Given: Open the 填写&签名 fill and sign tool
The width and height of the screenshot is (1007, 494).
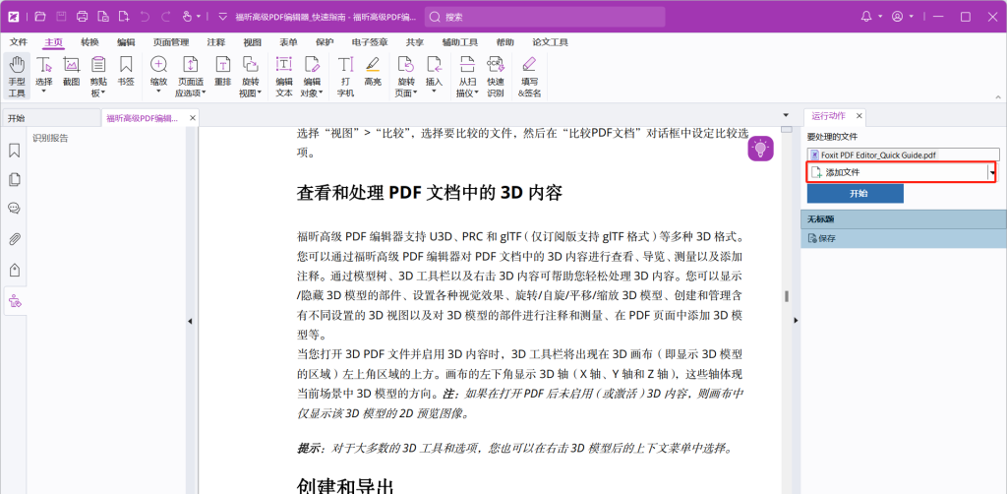Looking at the screenshot, I should [529, 75].
